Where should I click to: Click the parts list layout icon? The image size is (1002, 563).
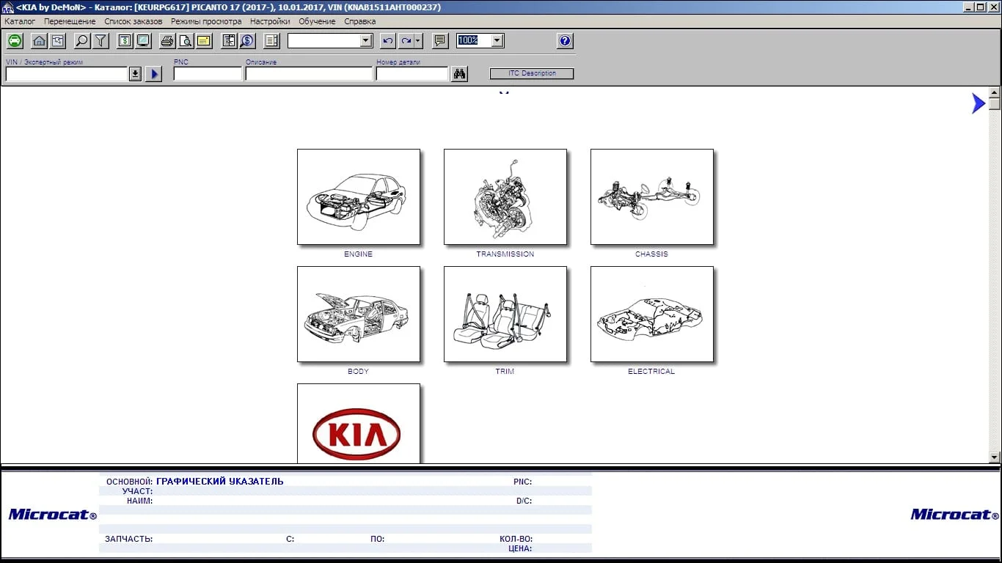click(229, 41)
